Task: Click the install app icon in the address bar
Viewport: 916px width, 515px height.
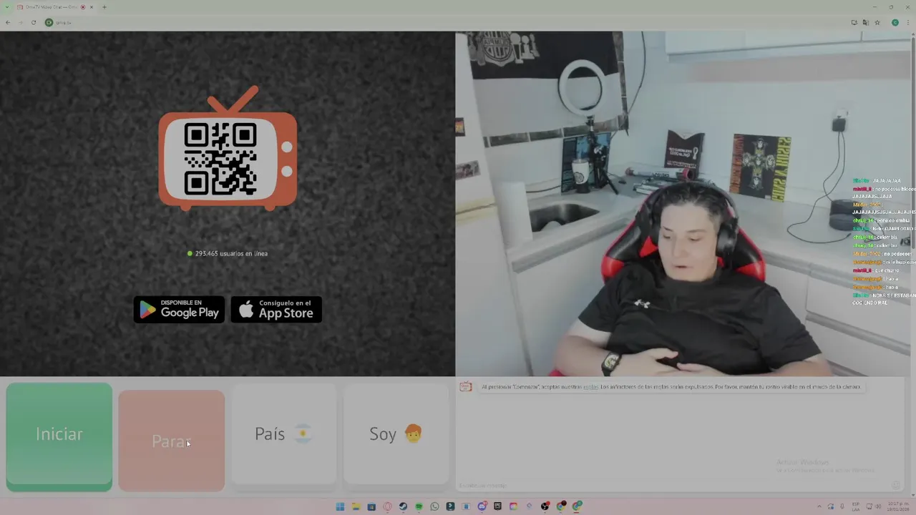Action: pyautogui.click(x=854, y=22)
